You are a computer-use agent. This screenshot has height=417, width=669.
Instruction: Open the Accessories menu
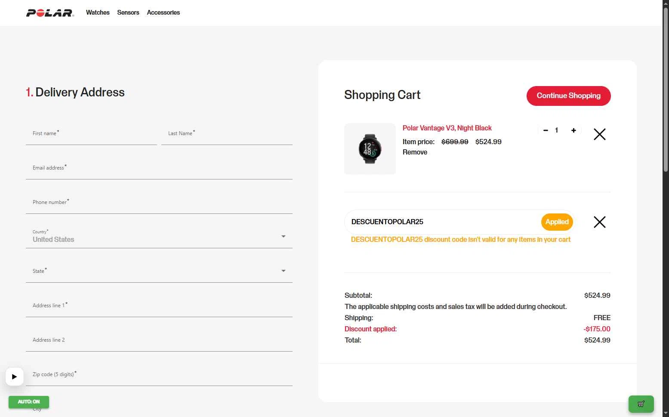click(163, 12)
